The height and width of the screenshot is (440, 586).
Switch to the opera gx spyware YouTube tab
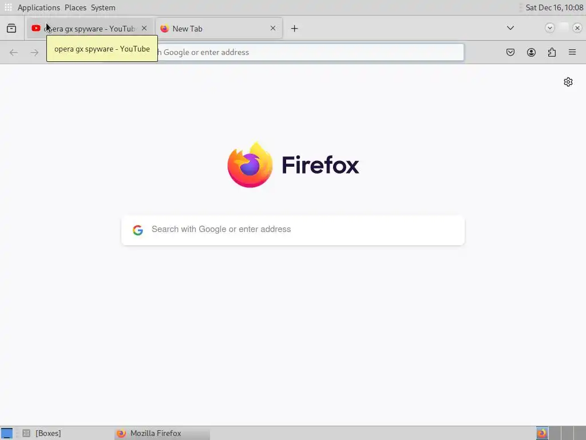pos(90,29)
